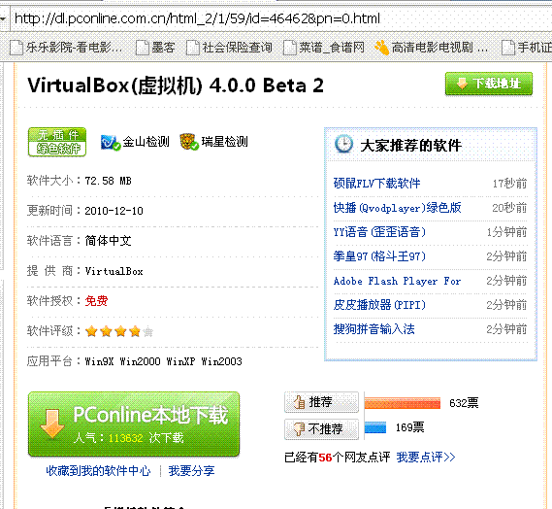Open the 菜谱_食谱网 bookmark
552x509 pixels.
pos(324,48)
